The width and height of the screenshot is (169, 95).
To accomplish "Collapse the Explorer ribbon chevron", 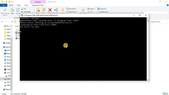I will [x=165, y=5].
